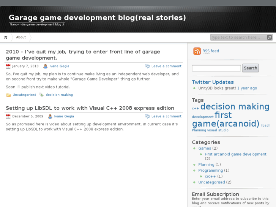Open Uncategorized in the Categories list
This screenshot has height=207, width=276.
tap(211, 182)
